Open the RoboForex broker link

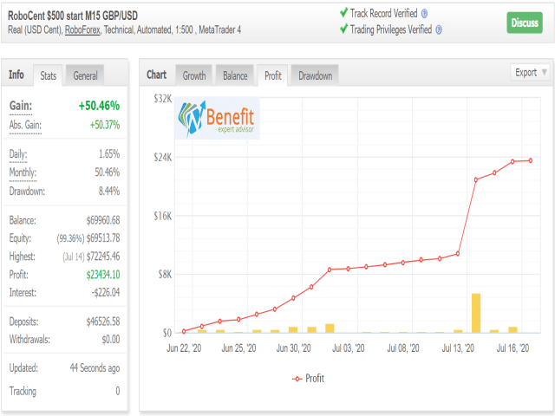[x=82, y=30]
